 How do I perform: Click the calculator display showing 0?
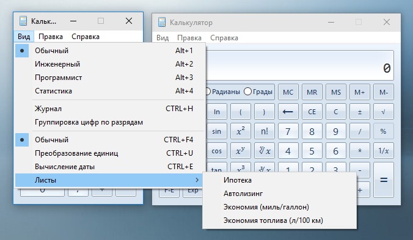point(300,65)
